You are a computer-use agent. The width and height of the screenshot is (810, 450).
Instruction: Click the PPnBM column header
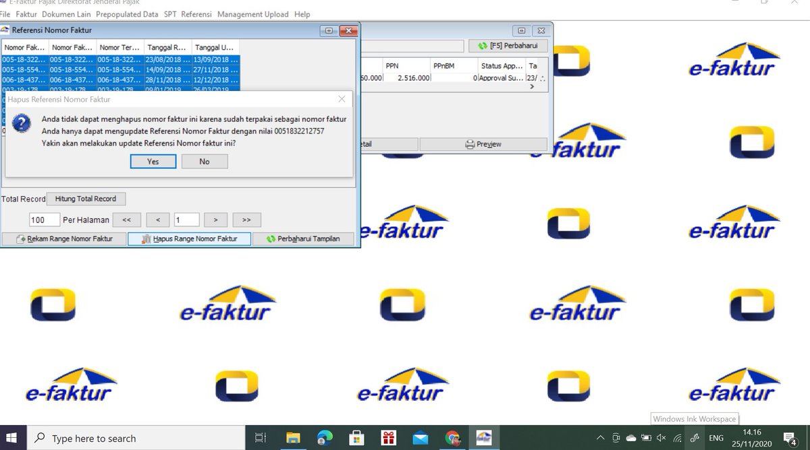click(x=454, y=66)
